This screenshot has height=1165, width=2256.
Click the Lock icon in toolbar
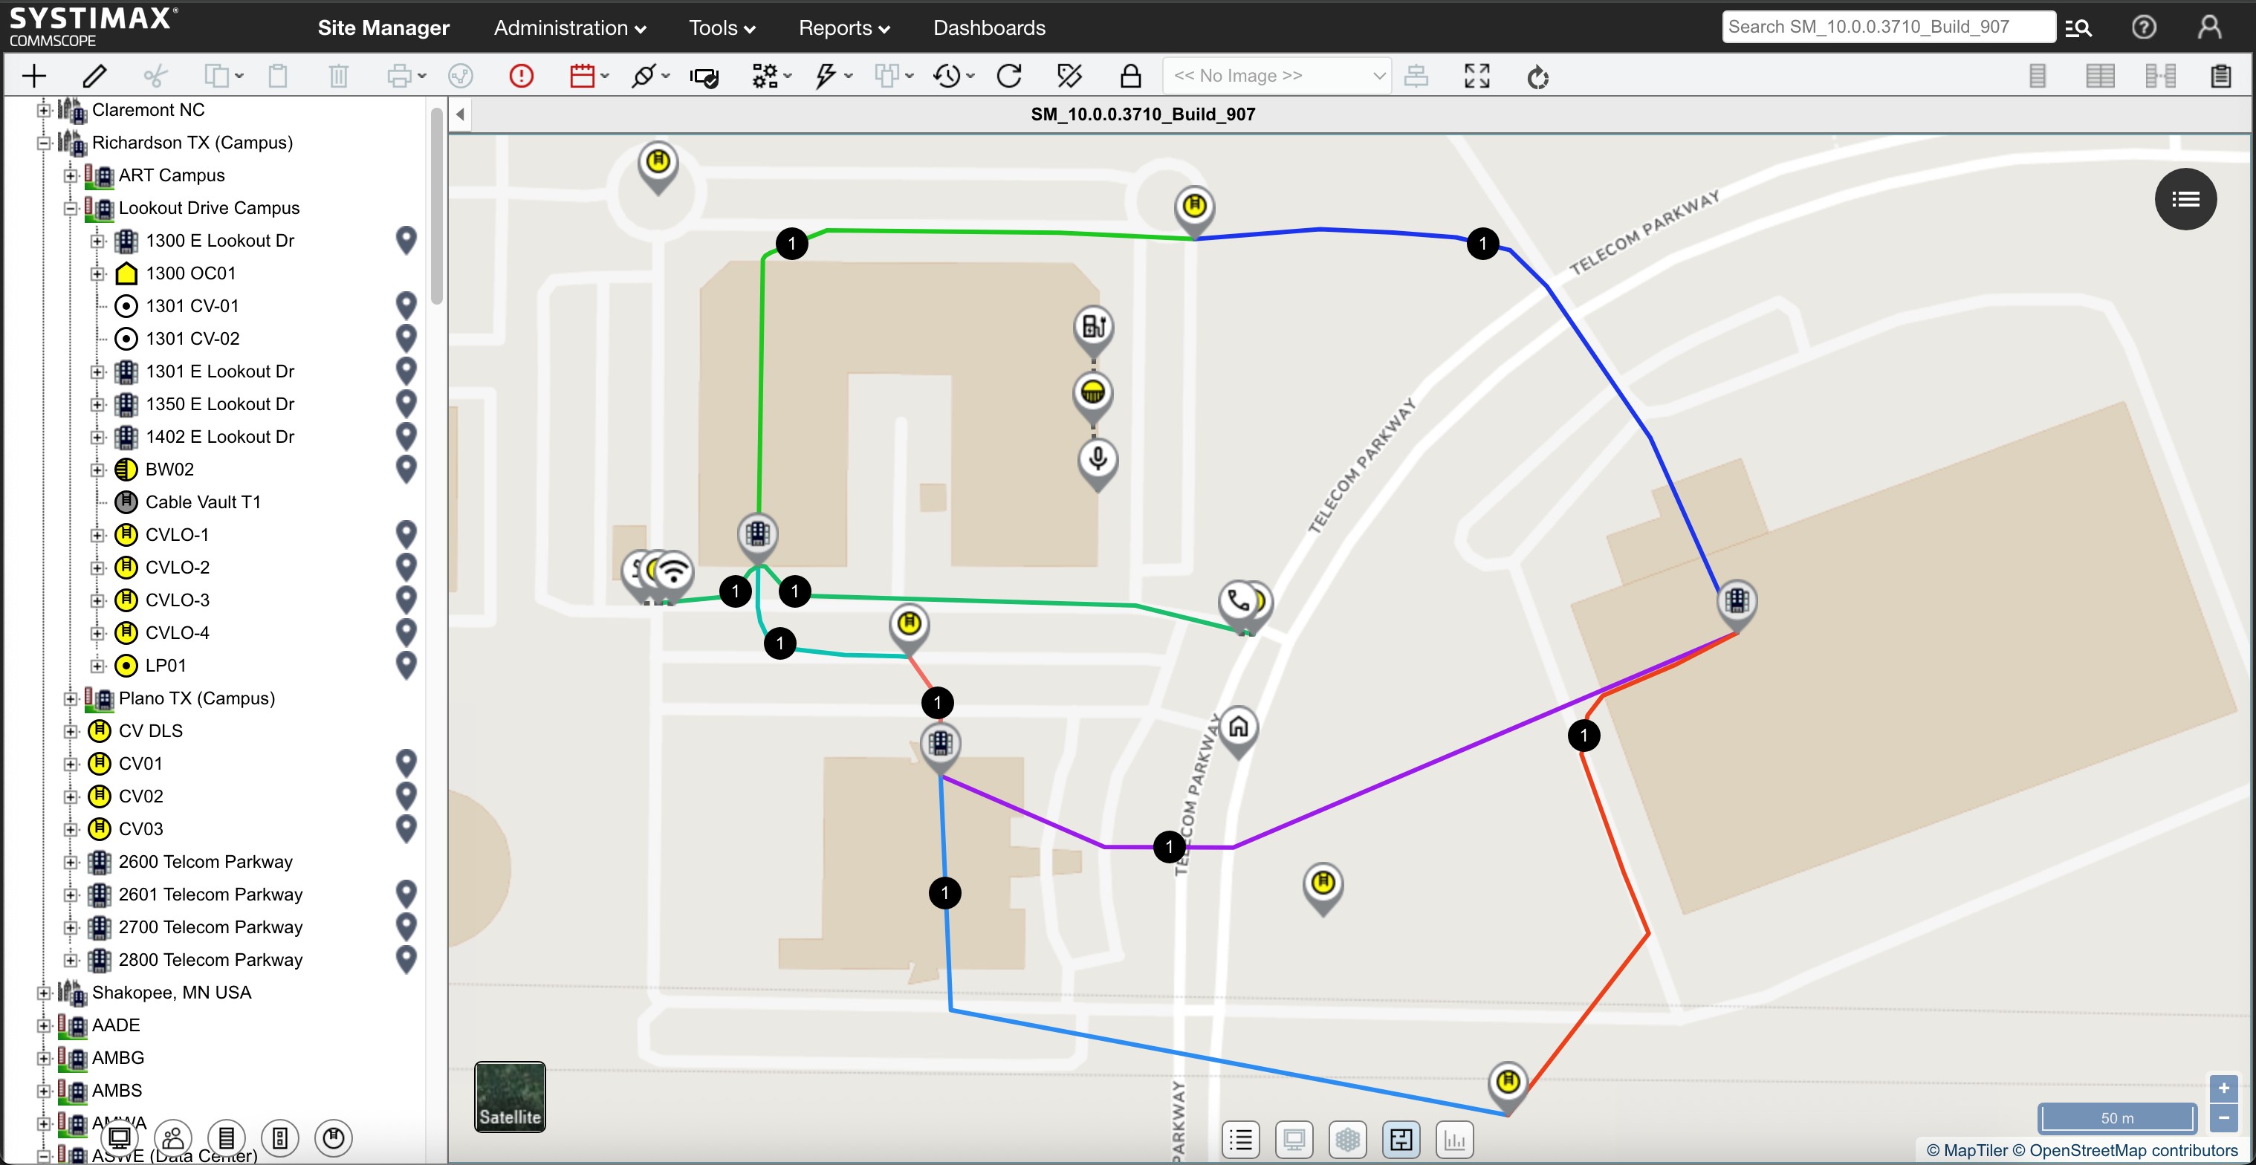click(x=1131, y=77)
